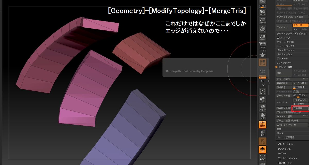Click the ミラーと結合 button
The width and height of the screenshot is (309, 165).
click(x=292, y=79)
